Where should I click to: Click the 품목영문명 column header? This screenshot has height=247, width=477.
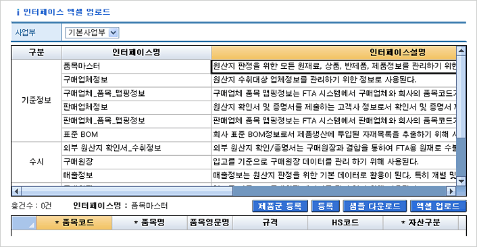point(209,223)
